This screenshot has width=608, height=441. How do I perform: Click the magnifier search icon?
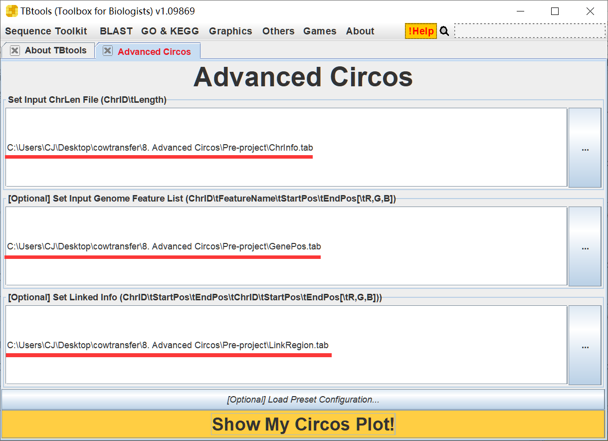point(444,31)
